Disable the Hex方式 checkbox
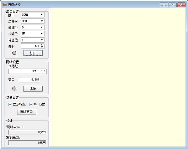 coord(31,105)
